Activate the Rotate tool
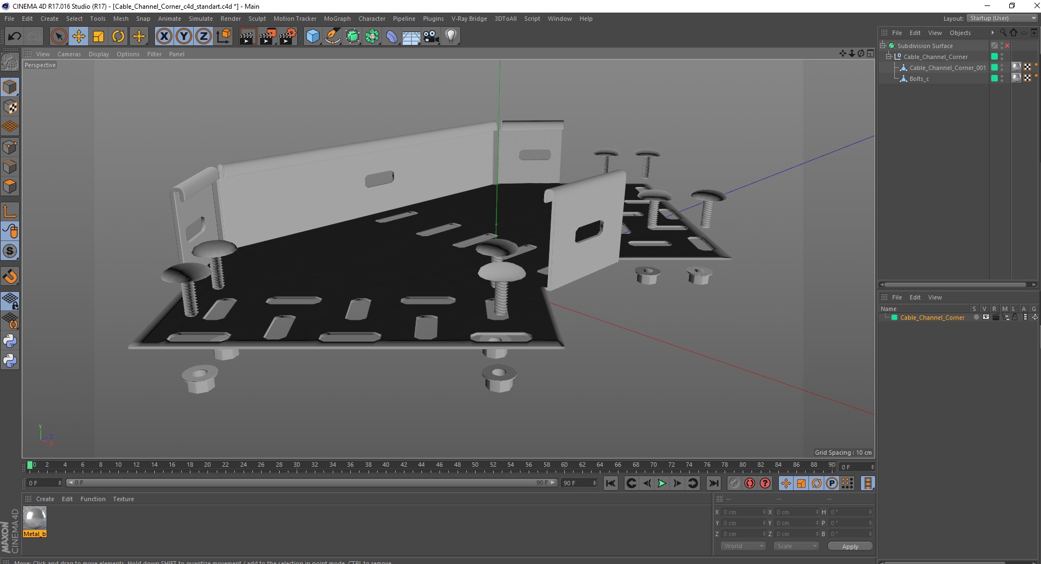The height and width of the screenshot is (564, 1041). (118, 37)
